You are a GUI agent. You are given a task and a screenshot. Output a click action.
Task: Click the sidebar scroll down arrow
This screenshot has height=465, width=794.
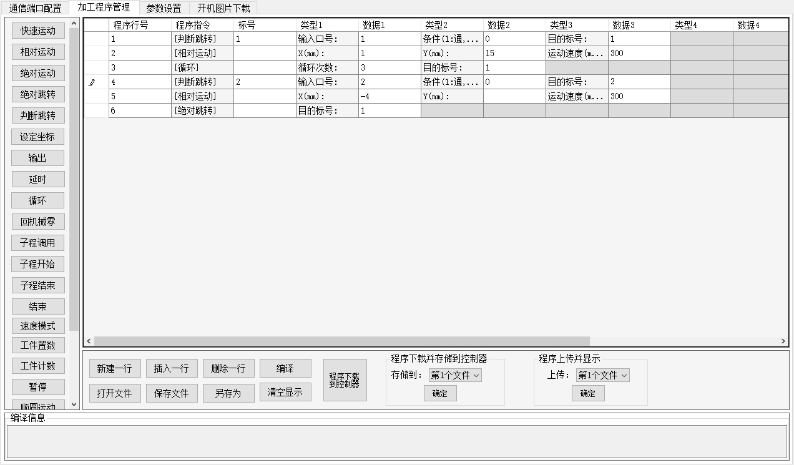pyautogui.click(x=74, y=404)
